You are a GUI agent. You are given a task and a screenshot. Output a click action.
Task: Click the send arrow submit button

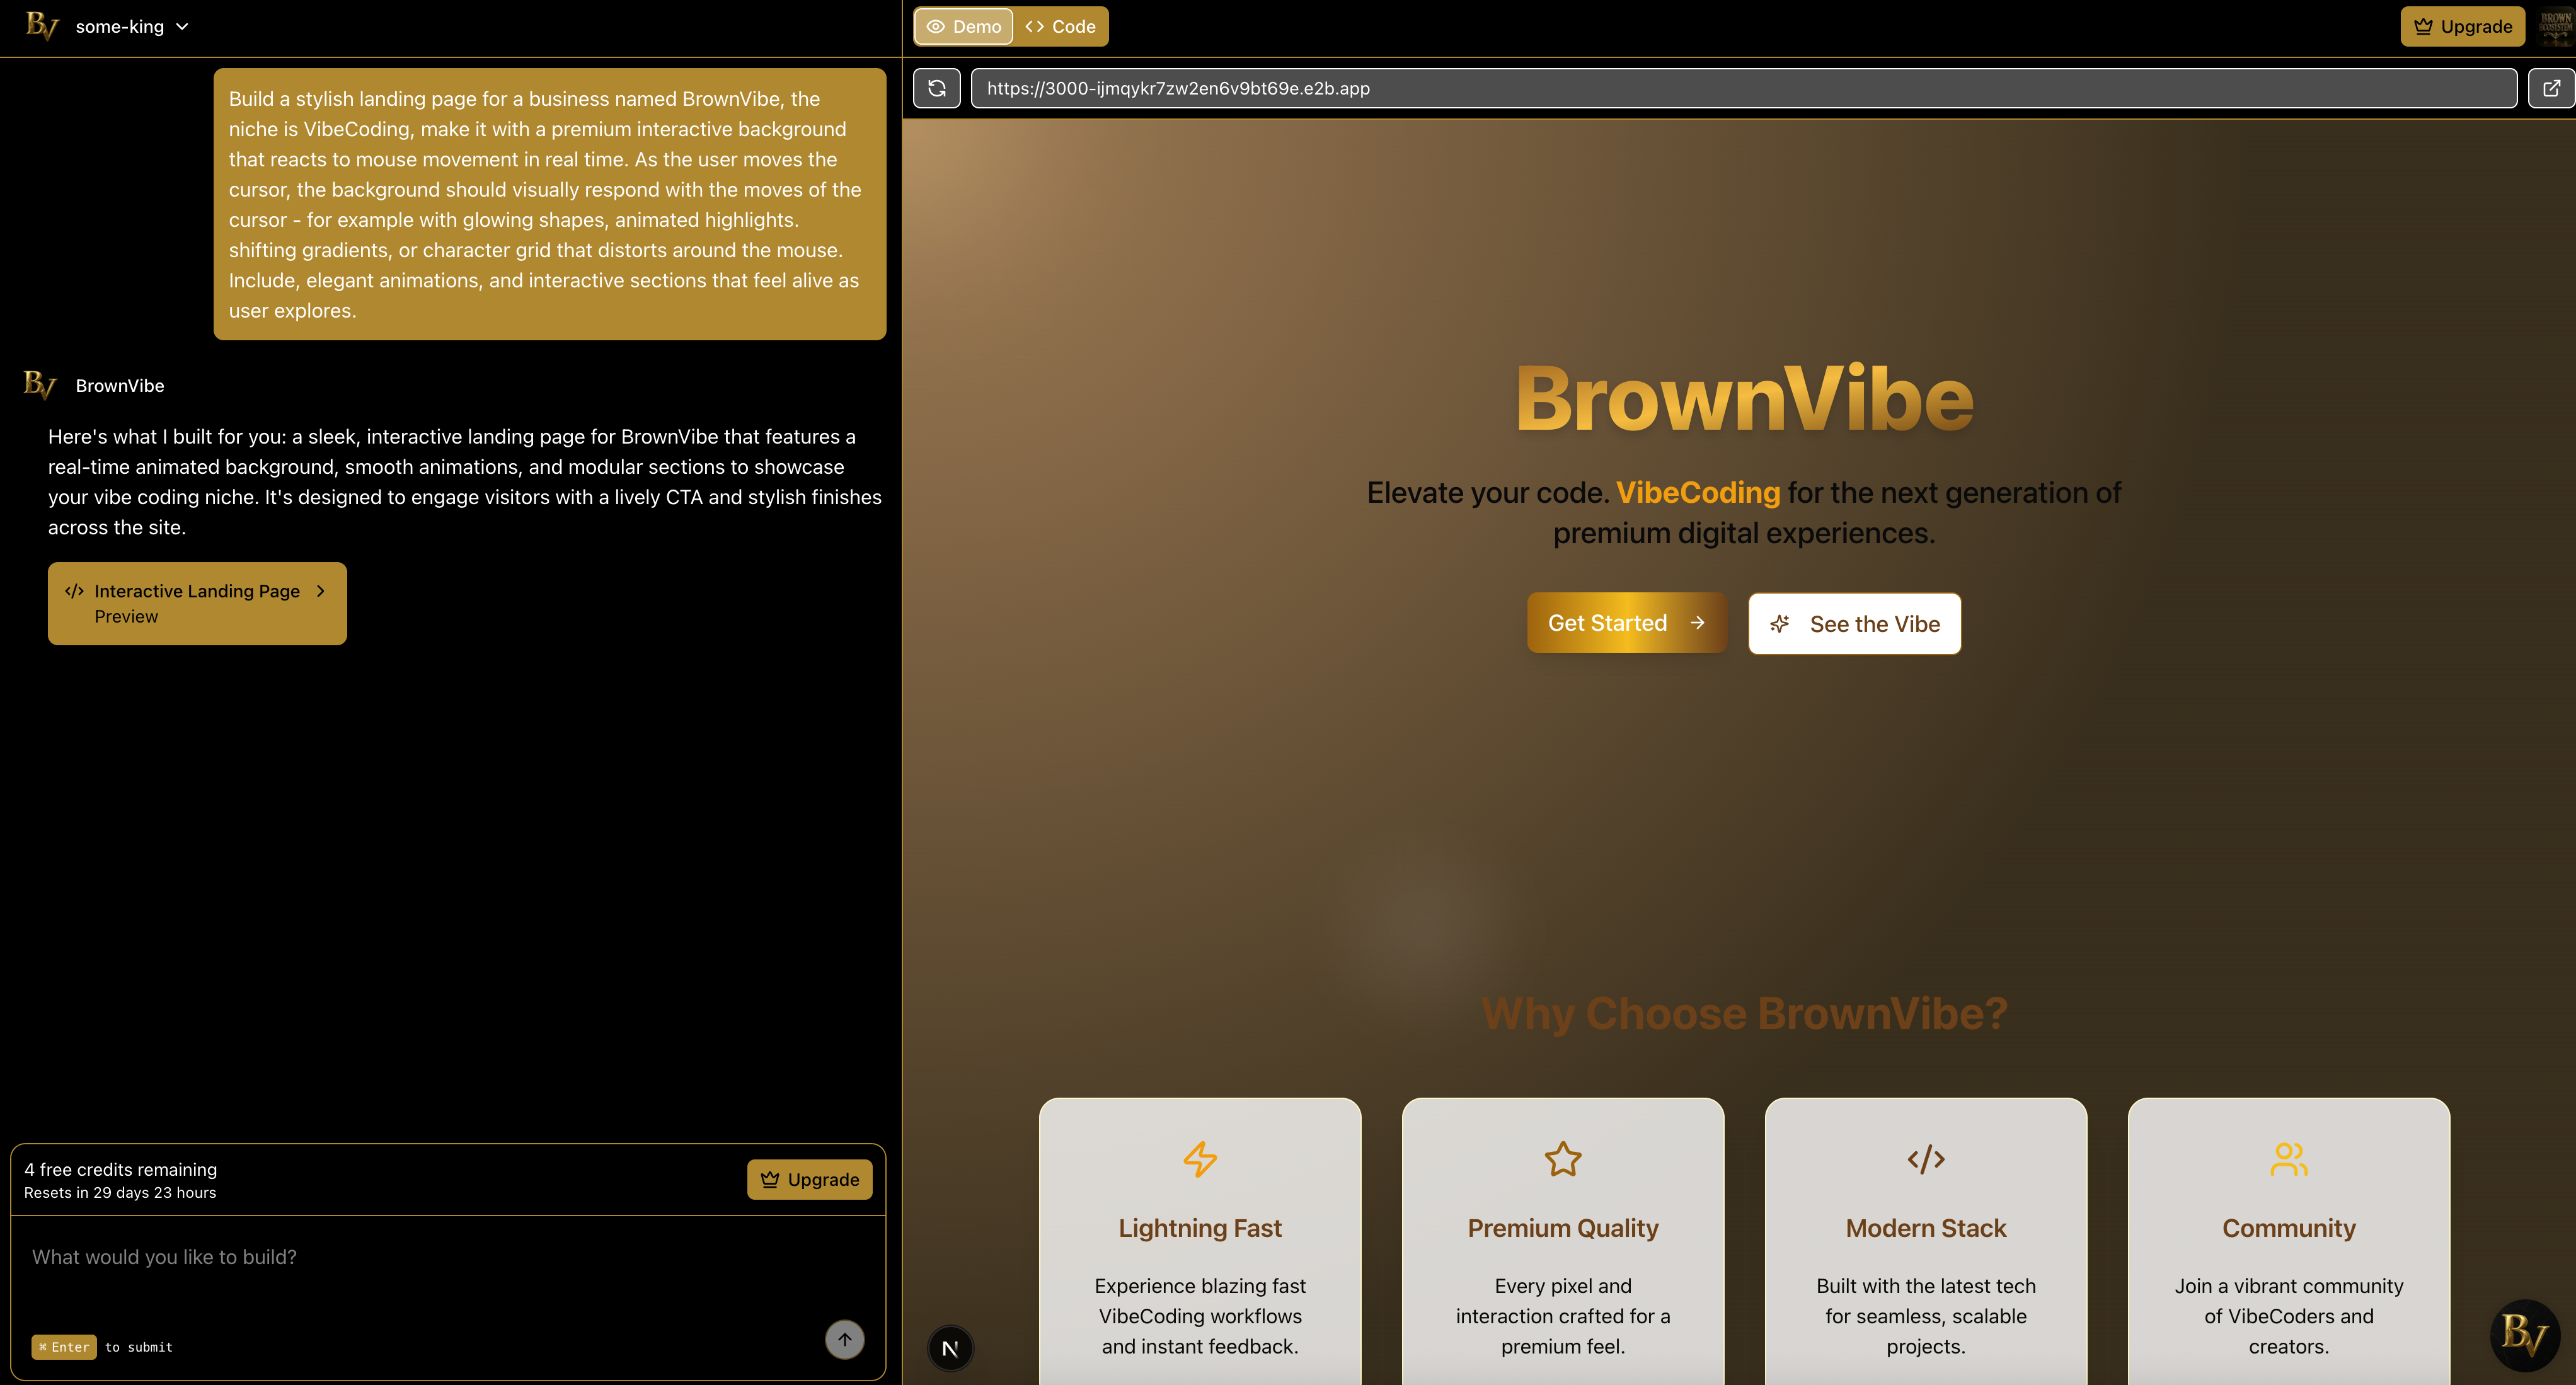point(844,1339)
